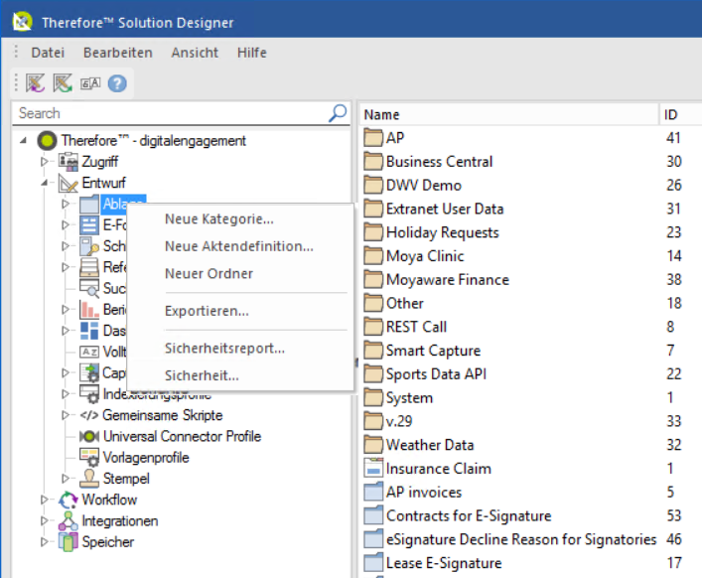Click the first design toolbar icon with purple arrow
This screenshot has height=578, width=702.
point(35,83)
